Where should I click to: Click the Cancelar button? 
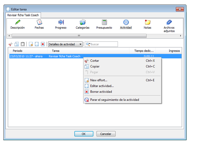click(106, 134)
